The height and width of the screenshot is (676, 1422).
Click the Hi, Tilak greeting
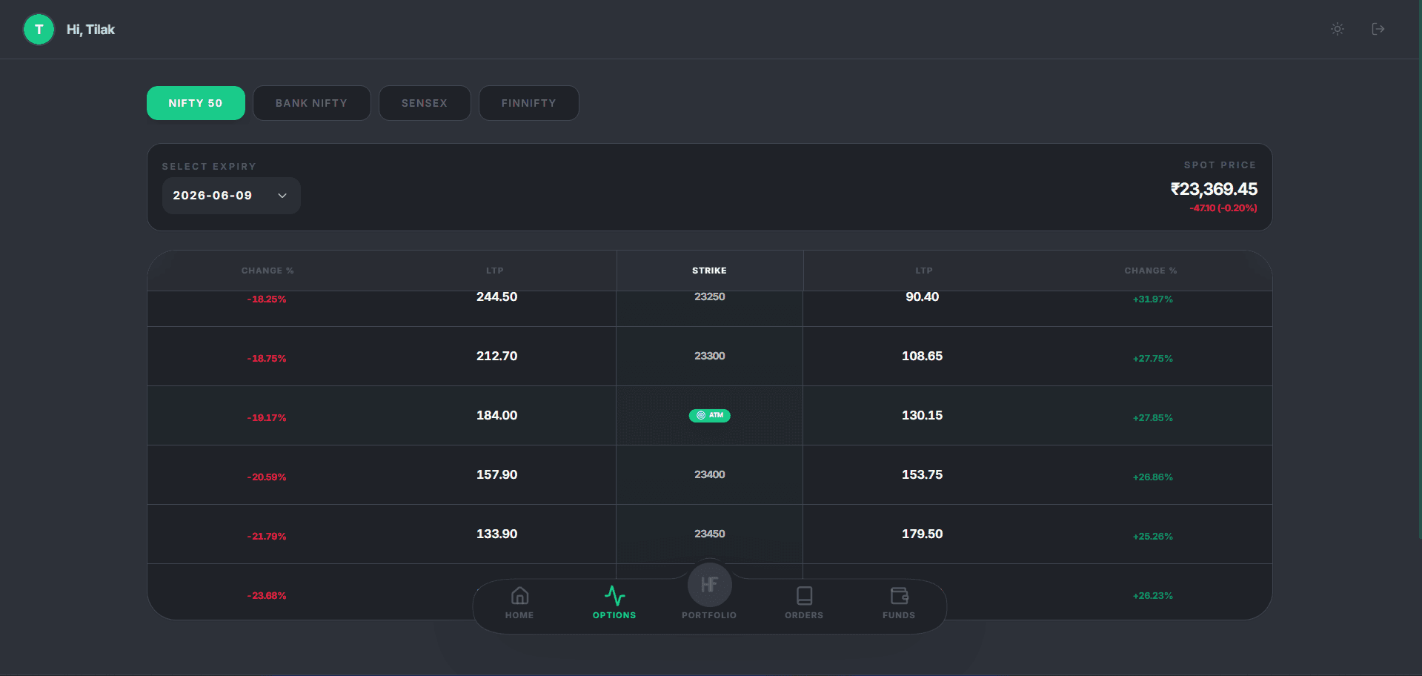(x=90, y=30)
